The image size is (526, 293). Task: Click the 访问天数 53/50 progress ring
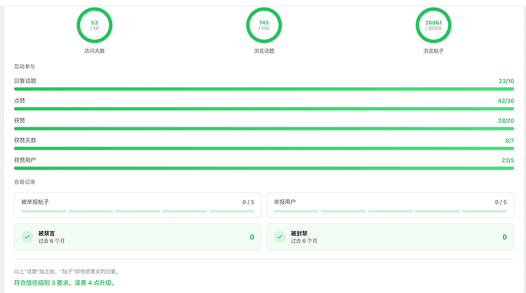pyautogui.click(x=95, y=25)
